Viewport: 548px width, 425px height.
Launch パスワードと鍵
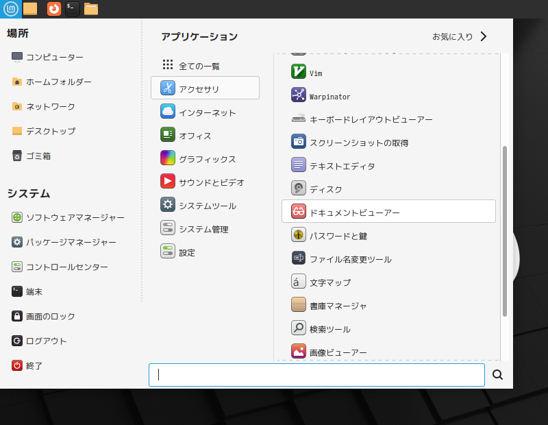[x=388, y=236]
